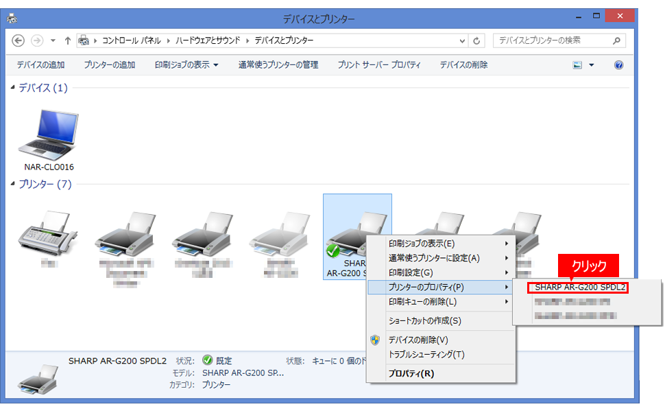Click the help question mark icon
The image size is (665, 411).
[x=618, y=65]
